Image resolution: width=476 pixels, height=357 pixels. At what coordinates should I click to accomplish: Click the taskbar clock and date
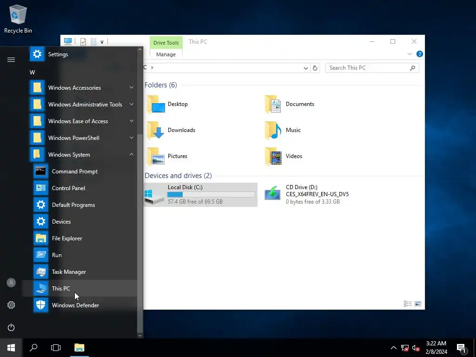[x=436, y=348]
